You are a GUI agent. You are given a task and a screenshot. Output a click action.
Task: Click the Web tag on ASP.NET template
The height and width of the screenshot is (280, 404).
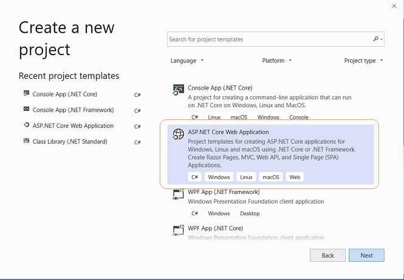[295, 177]
